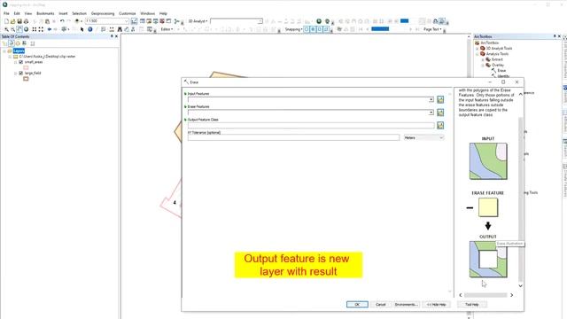Open the Editor toolbar icon
The height and width of the screenshot is (319, 567).
(134, 21)
